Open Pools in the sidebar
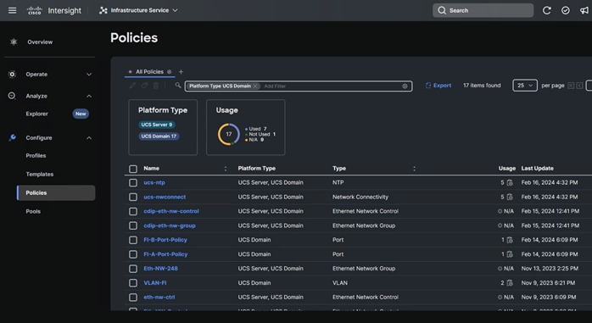This screenshot has height=323, width=592. pyautogui.click(x=33, y=211)
